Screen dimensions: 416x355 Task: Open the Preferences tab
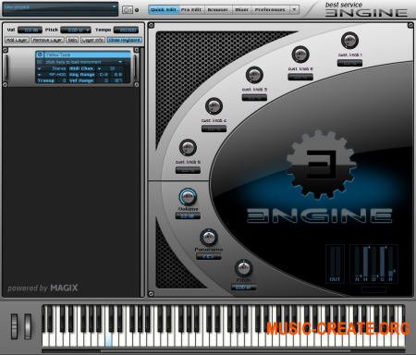pos(270,9)
